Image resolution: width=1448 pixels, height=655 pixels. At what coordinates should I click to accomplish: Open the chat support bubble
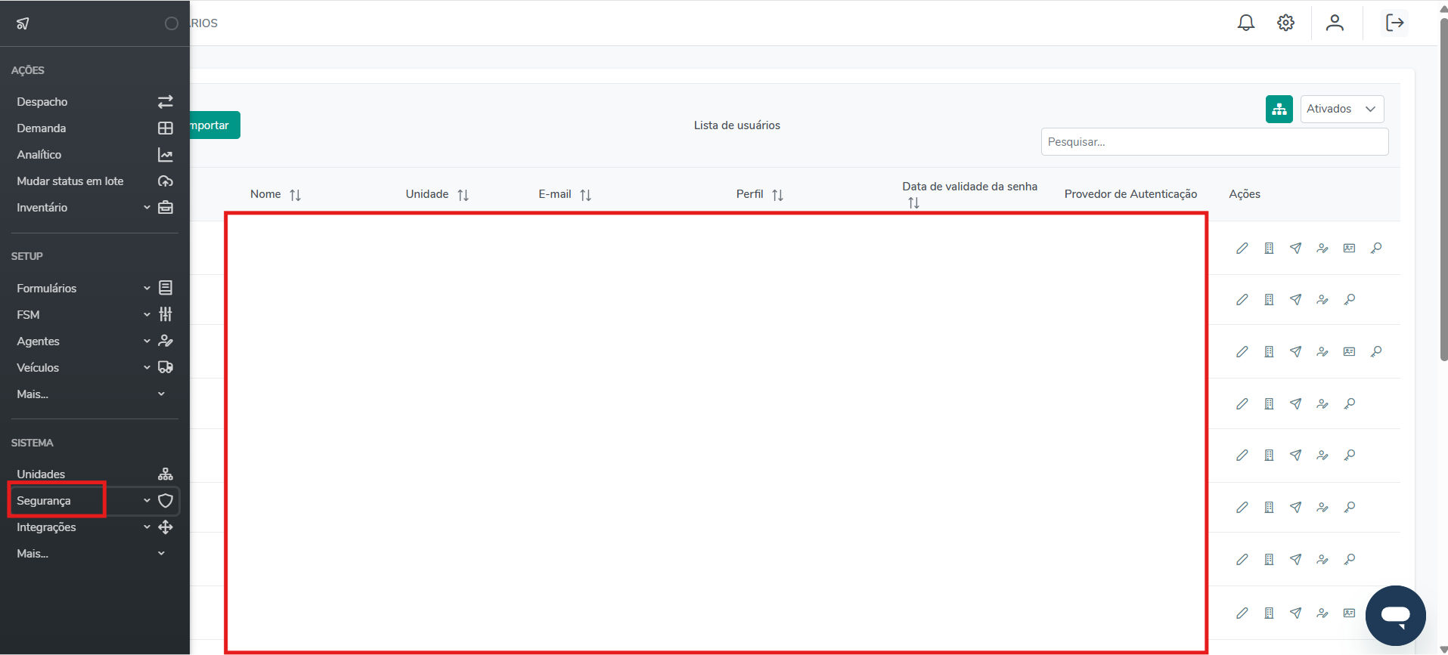(1395, 615)
